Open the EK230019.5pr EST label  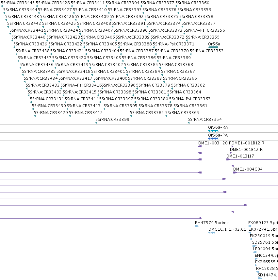(x=264, y=236)
